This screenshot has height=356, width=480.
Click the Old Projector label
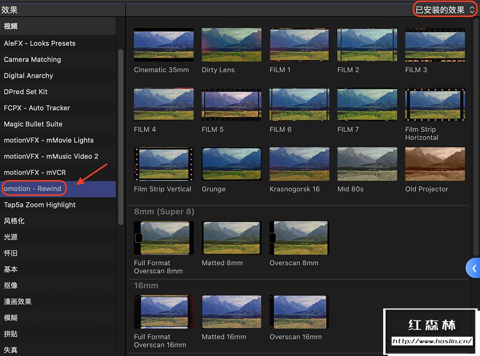click(426, 189)
